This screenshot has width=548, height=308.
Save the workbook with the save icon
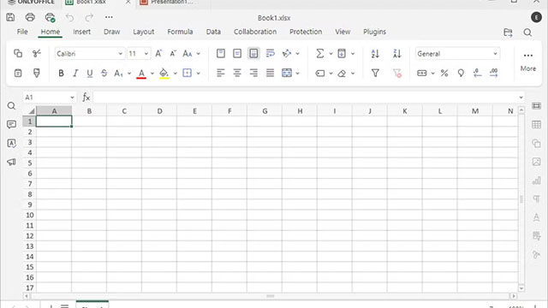10,17
